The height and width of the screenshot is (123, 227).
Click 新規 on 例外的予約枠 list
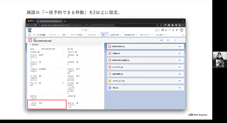coord(180,47)
